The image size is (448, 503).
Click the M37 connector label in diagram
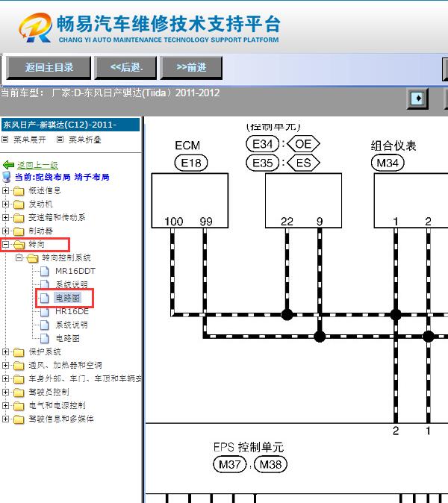pos(229,464)
